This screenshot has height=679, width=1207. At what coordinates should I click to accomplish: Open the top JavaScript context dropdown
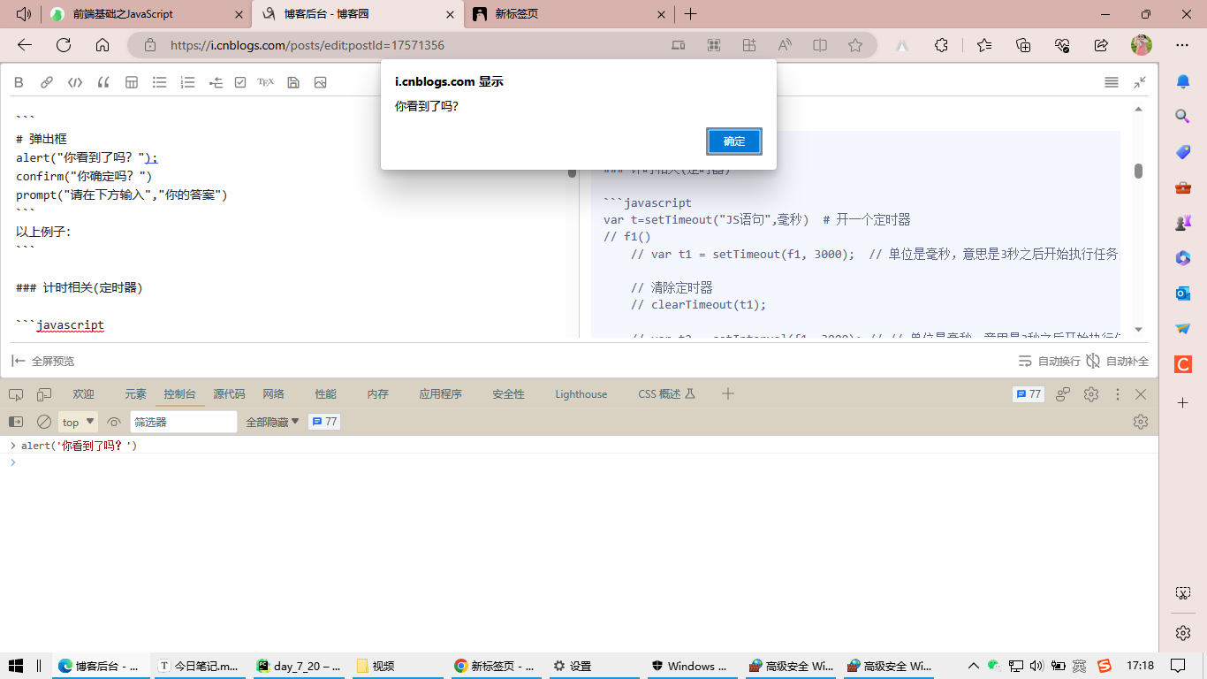[78, 422]
